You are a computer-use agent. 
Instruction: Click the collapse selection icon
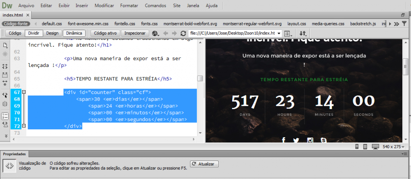[x=5, y=75]
